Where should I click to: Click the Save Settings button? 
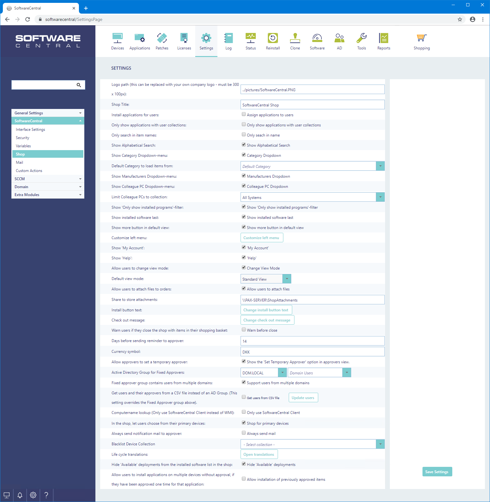pyautogui.click(x=437, y=472)
